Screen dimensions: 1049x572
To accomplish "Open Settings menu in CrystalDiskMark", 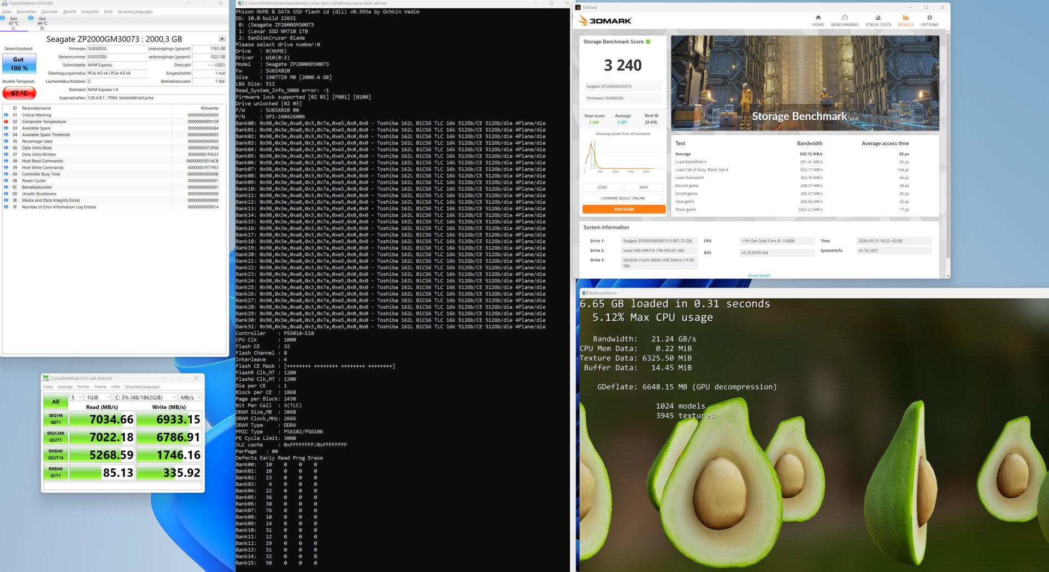I will click(65, 387).
